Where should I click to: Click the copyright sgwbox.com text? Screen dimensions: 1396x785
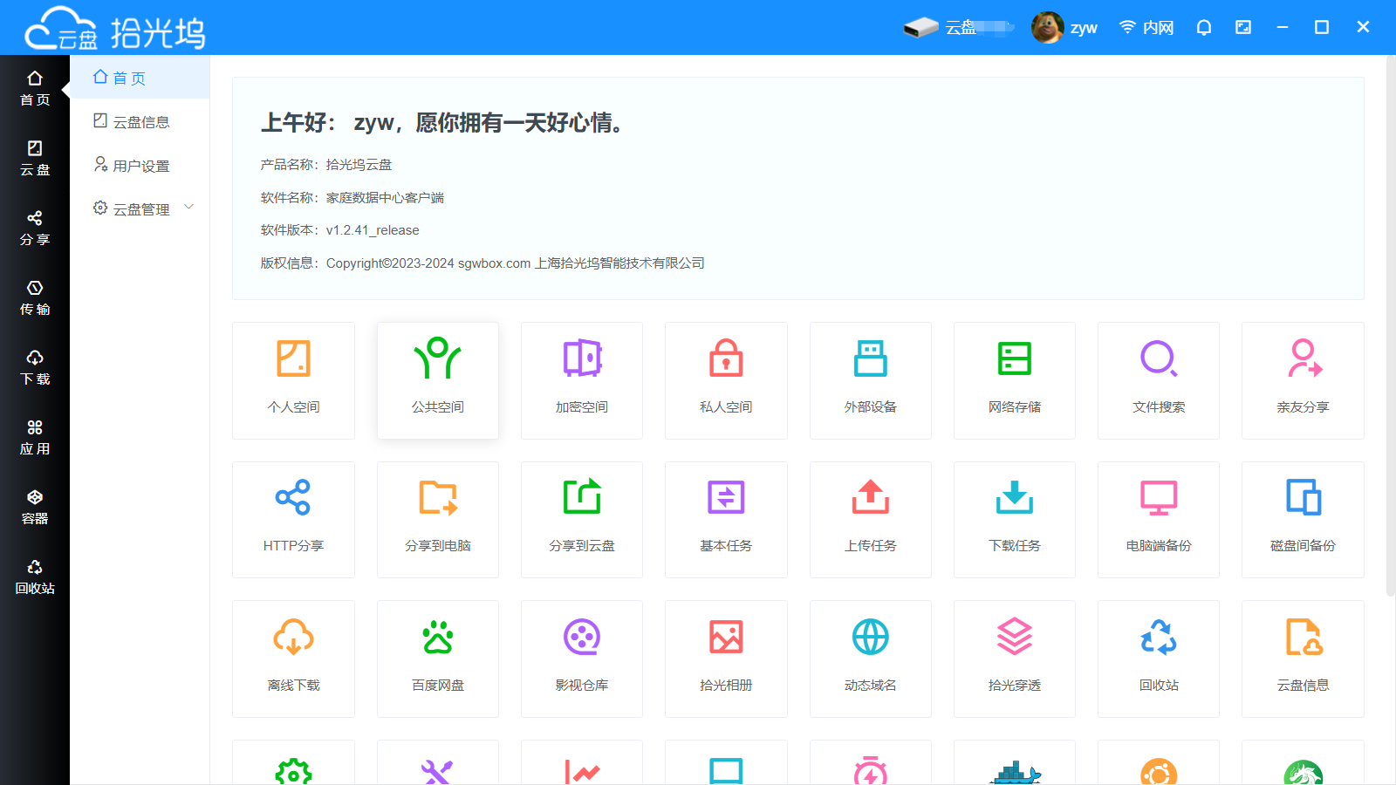pos(494,263)
